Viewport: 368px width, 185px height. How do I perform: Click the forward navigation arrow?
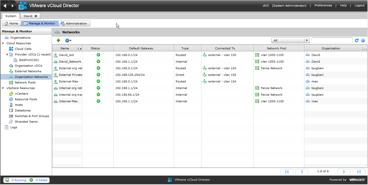[13, 6]
